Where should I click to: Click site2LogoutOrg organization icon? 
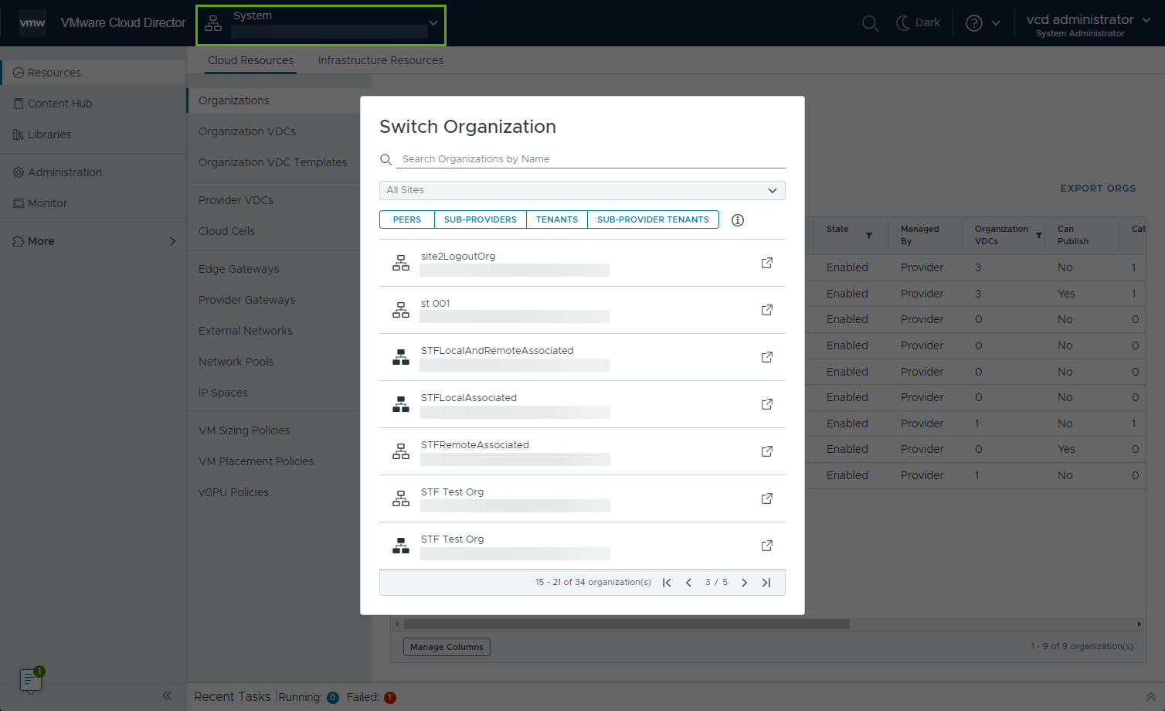[x=401, y=263]
